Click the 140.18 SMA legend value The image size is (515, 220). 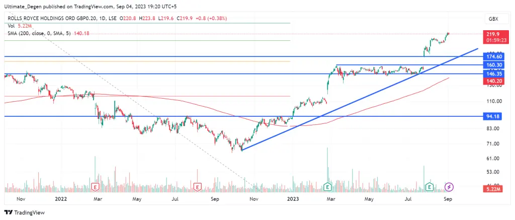[81, 33]
